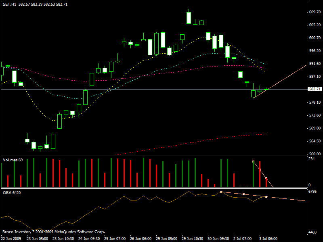Click the 3 Jul 06:00 time label
Viewport: 323px width, 242px height.
(x=268, y=239)
